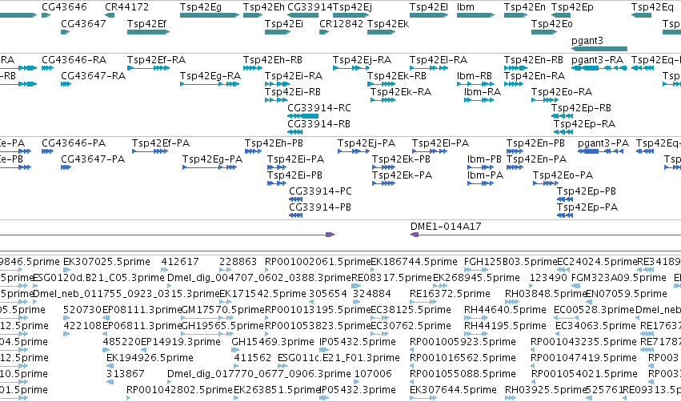Click the CG43646-PA protein label
Image resolution: width=681 pixels, height=402 pixels.
[x=74, y=143]
